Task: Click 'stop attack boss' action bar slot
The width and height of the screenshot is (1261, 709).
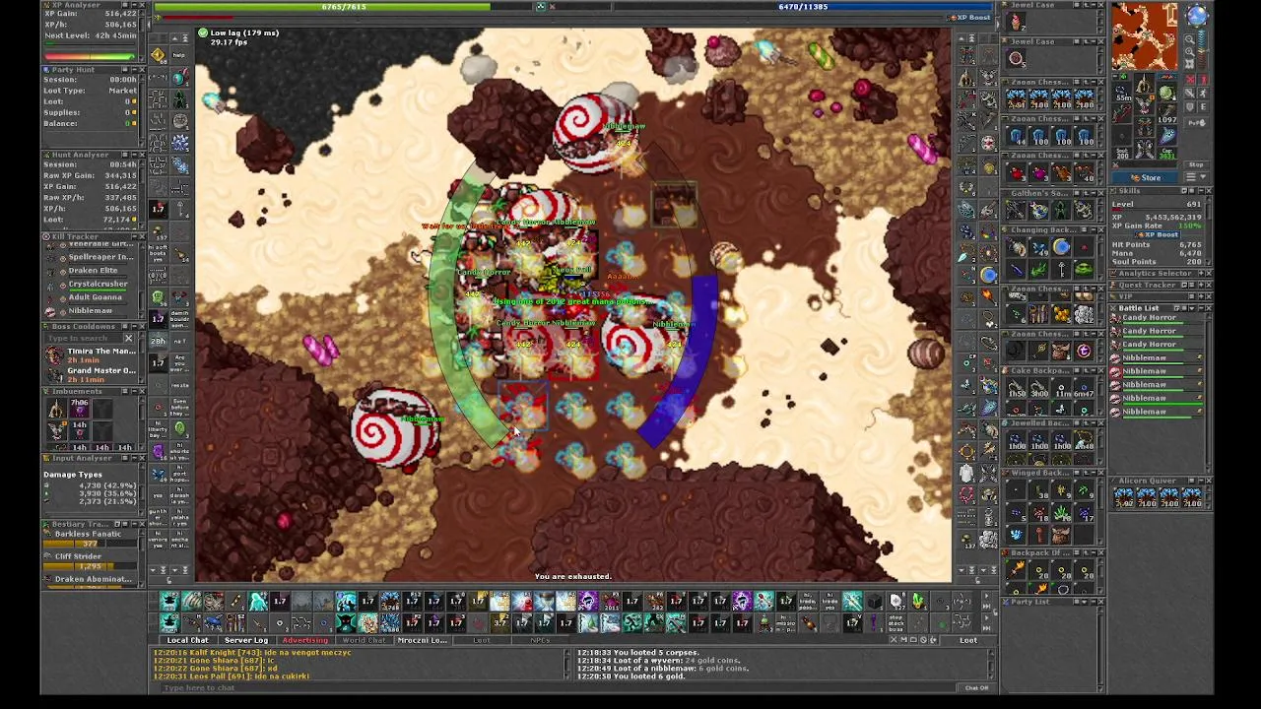Action: click(x=896, y=622)
